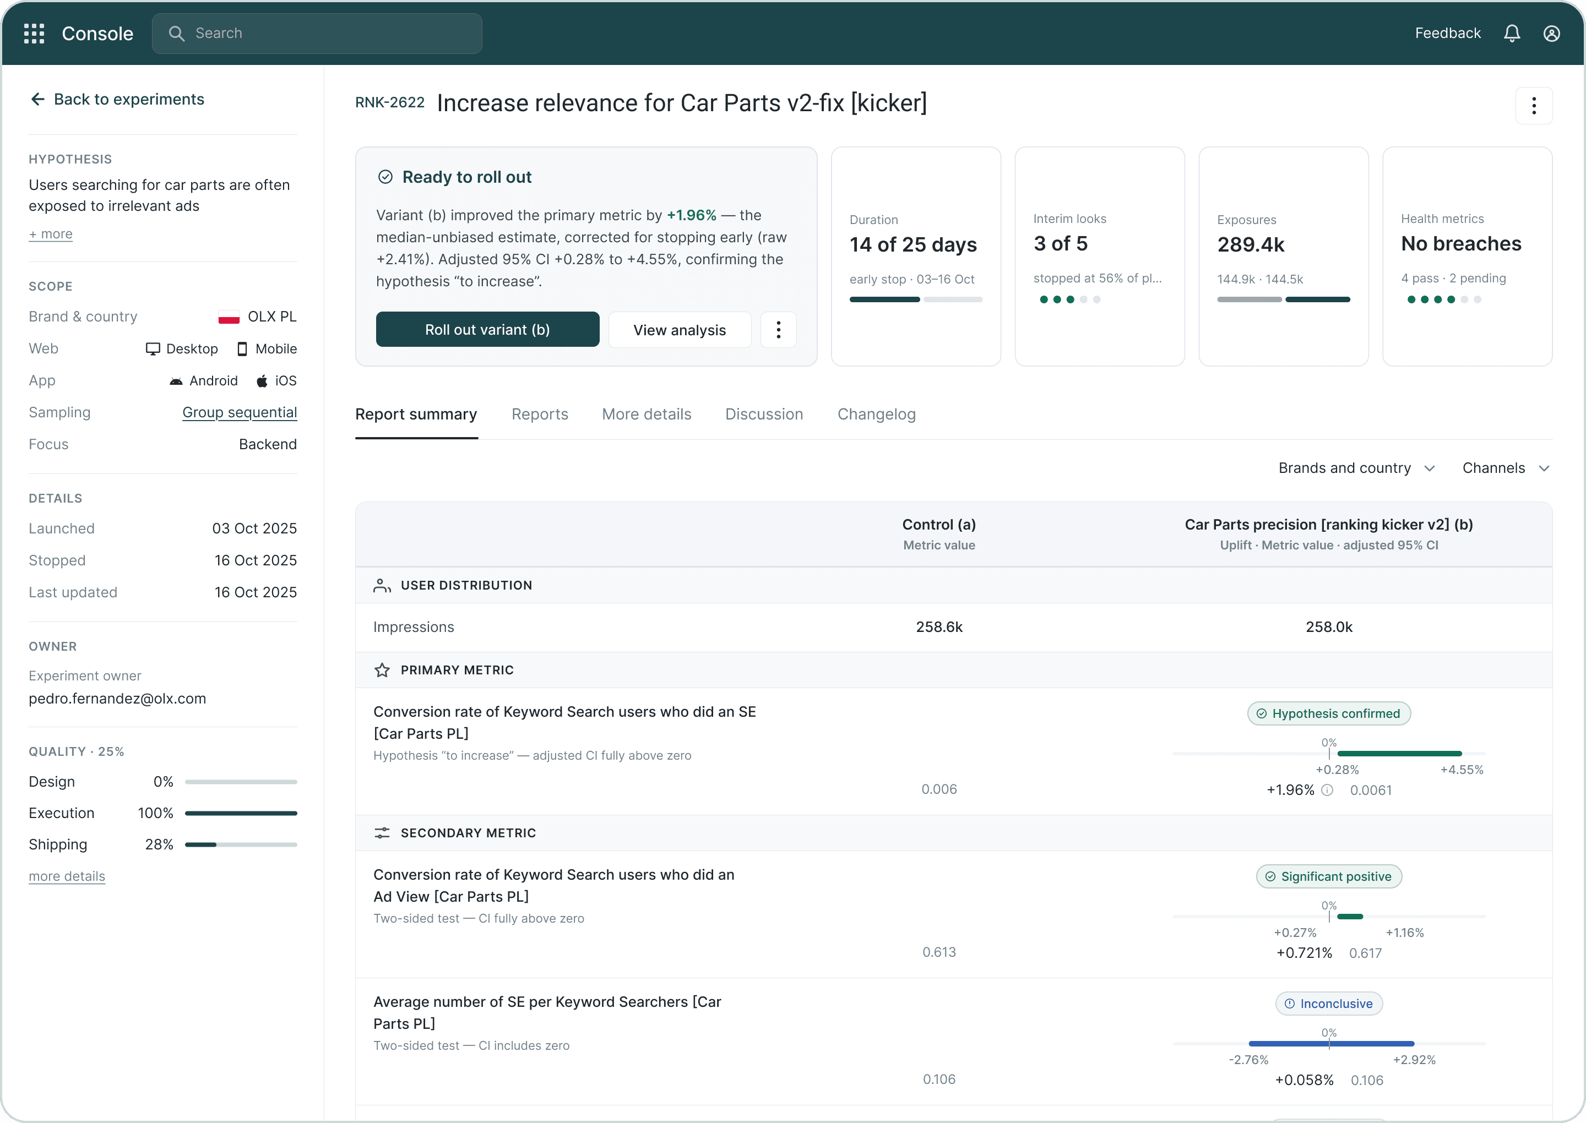The height and width of the screenshot is (1123, 1586).
Task: Focus the Search input field
Action: pyautogui.click(x=317, y=33)
